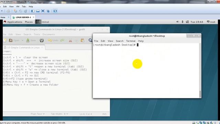Open the Terminal menu in terminal window
The height and width of the screenshot is (124, 220).
131,41
